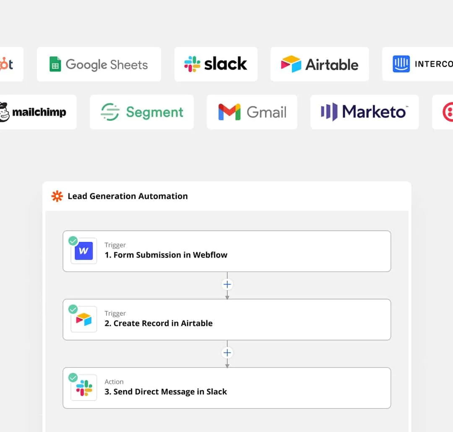The width and height of the screenshot is (453, 432).
Task: Click the green Google Sheets icon
Action: click(x=55, y=64)
